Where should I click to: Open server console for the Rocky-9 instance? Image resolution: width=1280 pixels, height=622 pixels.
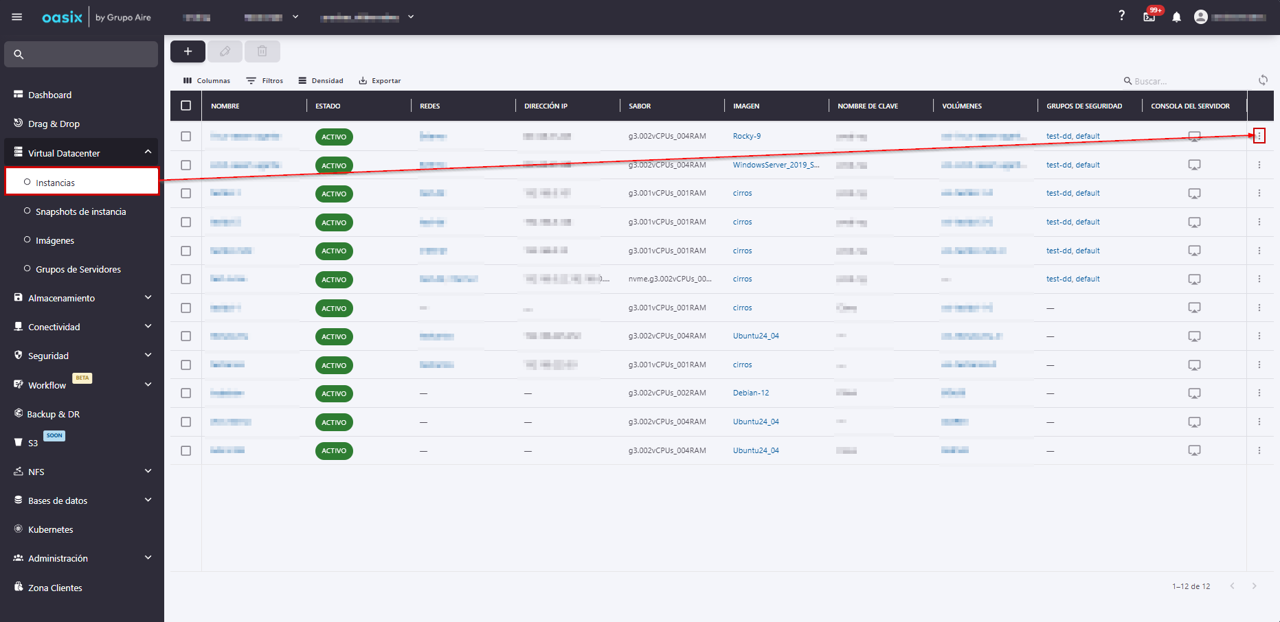(x=1194, y=137)
